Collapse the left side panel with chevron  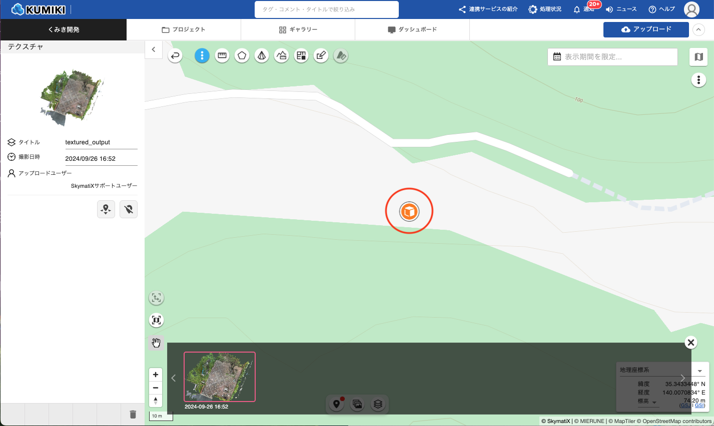(x=154, y=49)
